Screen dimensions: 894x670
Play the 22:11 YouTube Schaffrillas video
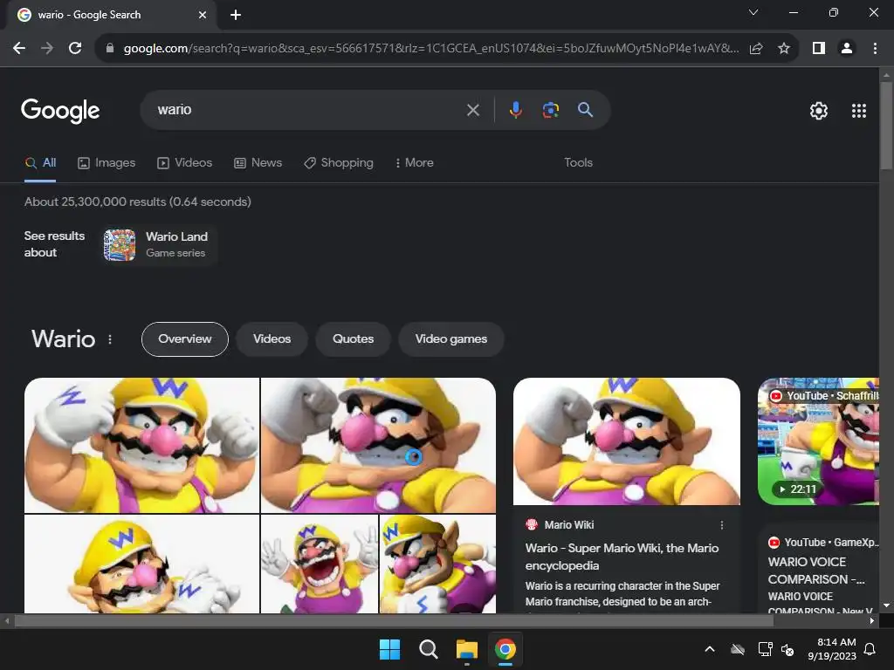pos(818,441)
